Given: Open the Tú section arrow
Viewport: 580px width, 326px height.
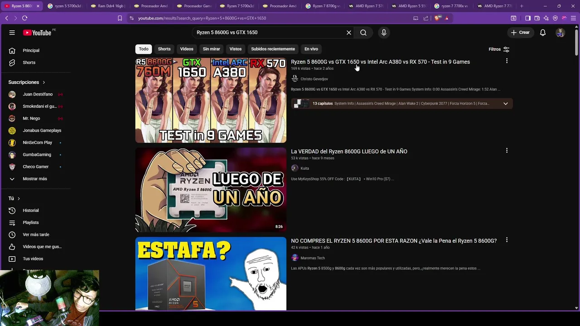Looking at the screenshot, I should coord(19,198).
